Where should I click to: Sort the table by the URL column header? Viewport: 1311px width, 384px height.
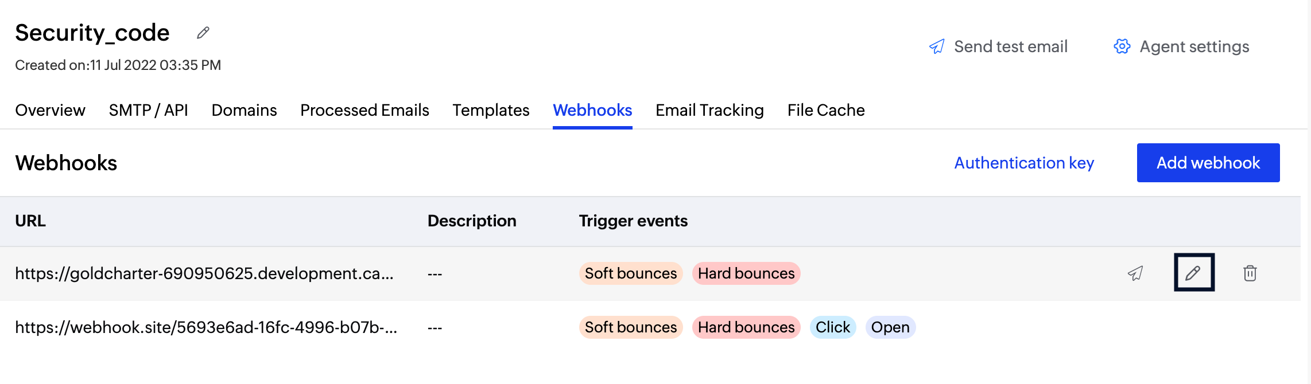[30, 221]
